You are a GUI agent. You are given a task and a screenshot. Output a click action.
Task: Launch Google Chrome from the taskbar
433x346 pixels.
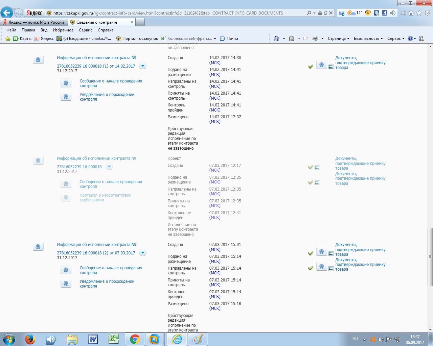pos(135,339)
